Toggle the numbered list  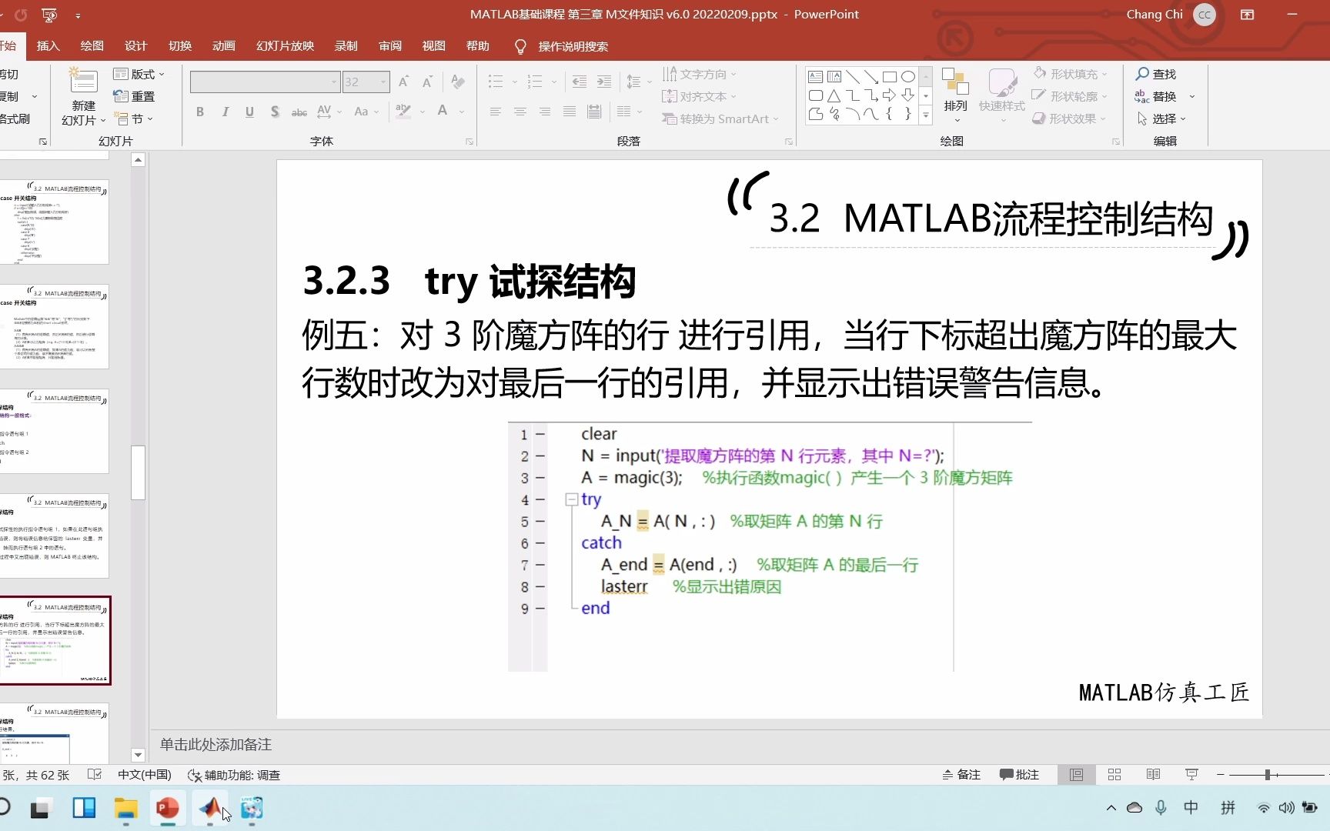coord(535,82)
